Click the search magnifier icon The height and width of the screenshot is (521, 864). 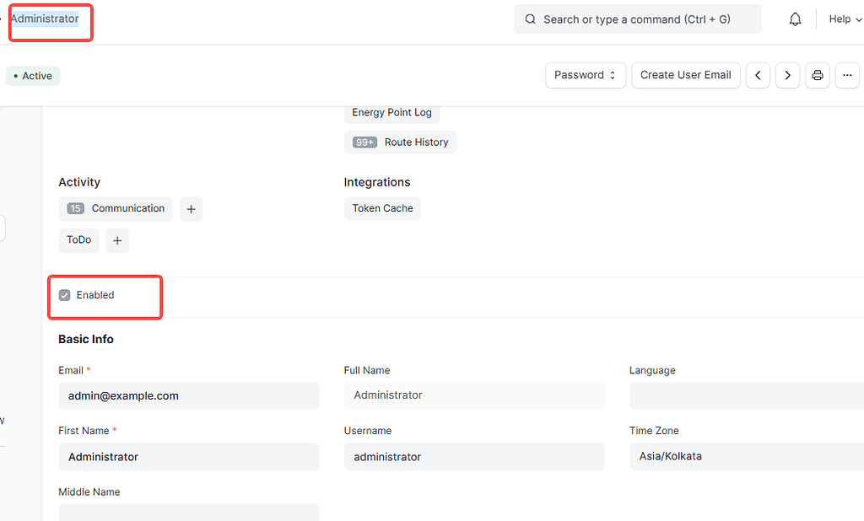coord(530,19)
